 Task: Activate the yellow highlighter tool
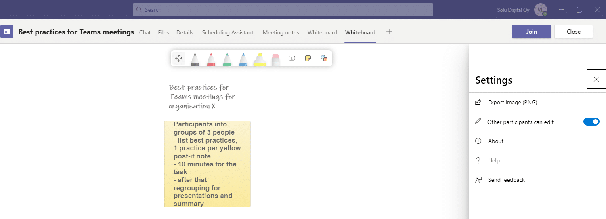(259, 59)
